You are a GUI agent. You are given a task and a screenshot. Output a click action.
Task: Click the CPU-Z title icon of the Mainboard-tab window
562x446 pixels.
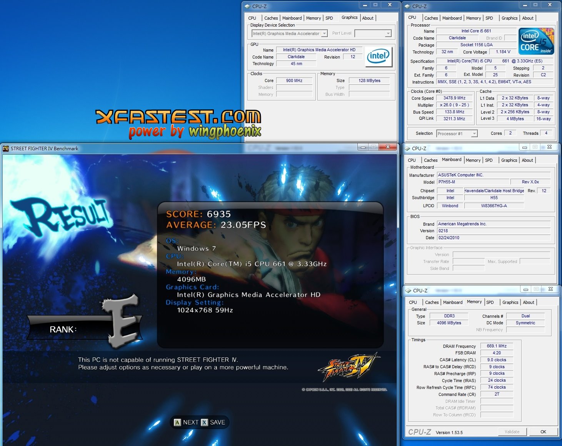[x=407, y=148]
